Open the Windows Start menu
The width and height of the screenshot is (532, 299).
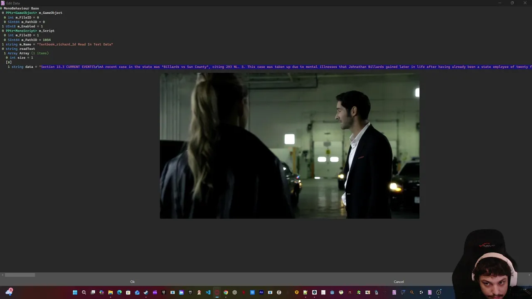(x=75, y=292)
